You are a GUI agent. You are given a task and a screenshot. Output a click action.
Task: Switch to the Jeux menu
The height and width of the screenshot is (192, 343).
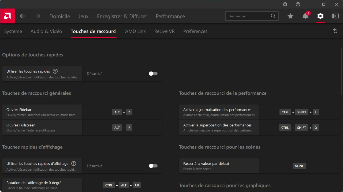(83, 16)
